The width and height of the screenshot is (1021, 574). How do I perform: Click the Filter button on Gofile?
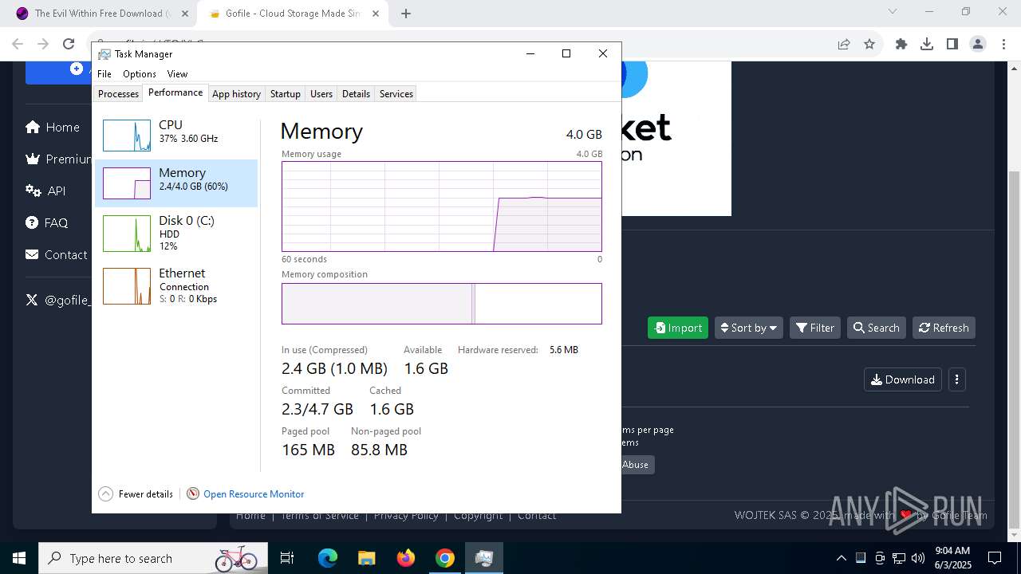[x=815, y=328]
